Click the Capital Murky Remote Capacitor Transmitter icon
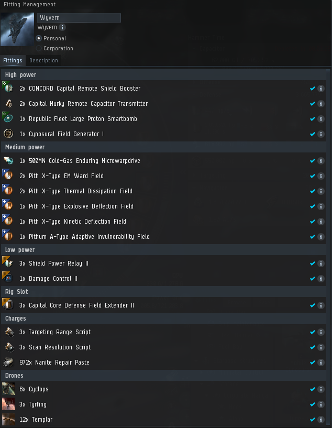 pos(8,103)
